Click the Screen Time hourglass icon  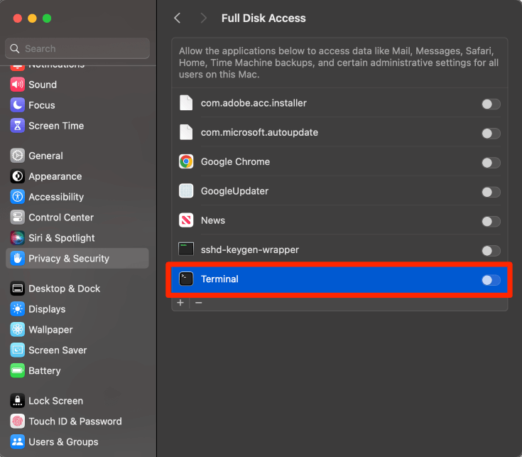(17, 126)
